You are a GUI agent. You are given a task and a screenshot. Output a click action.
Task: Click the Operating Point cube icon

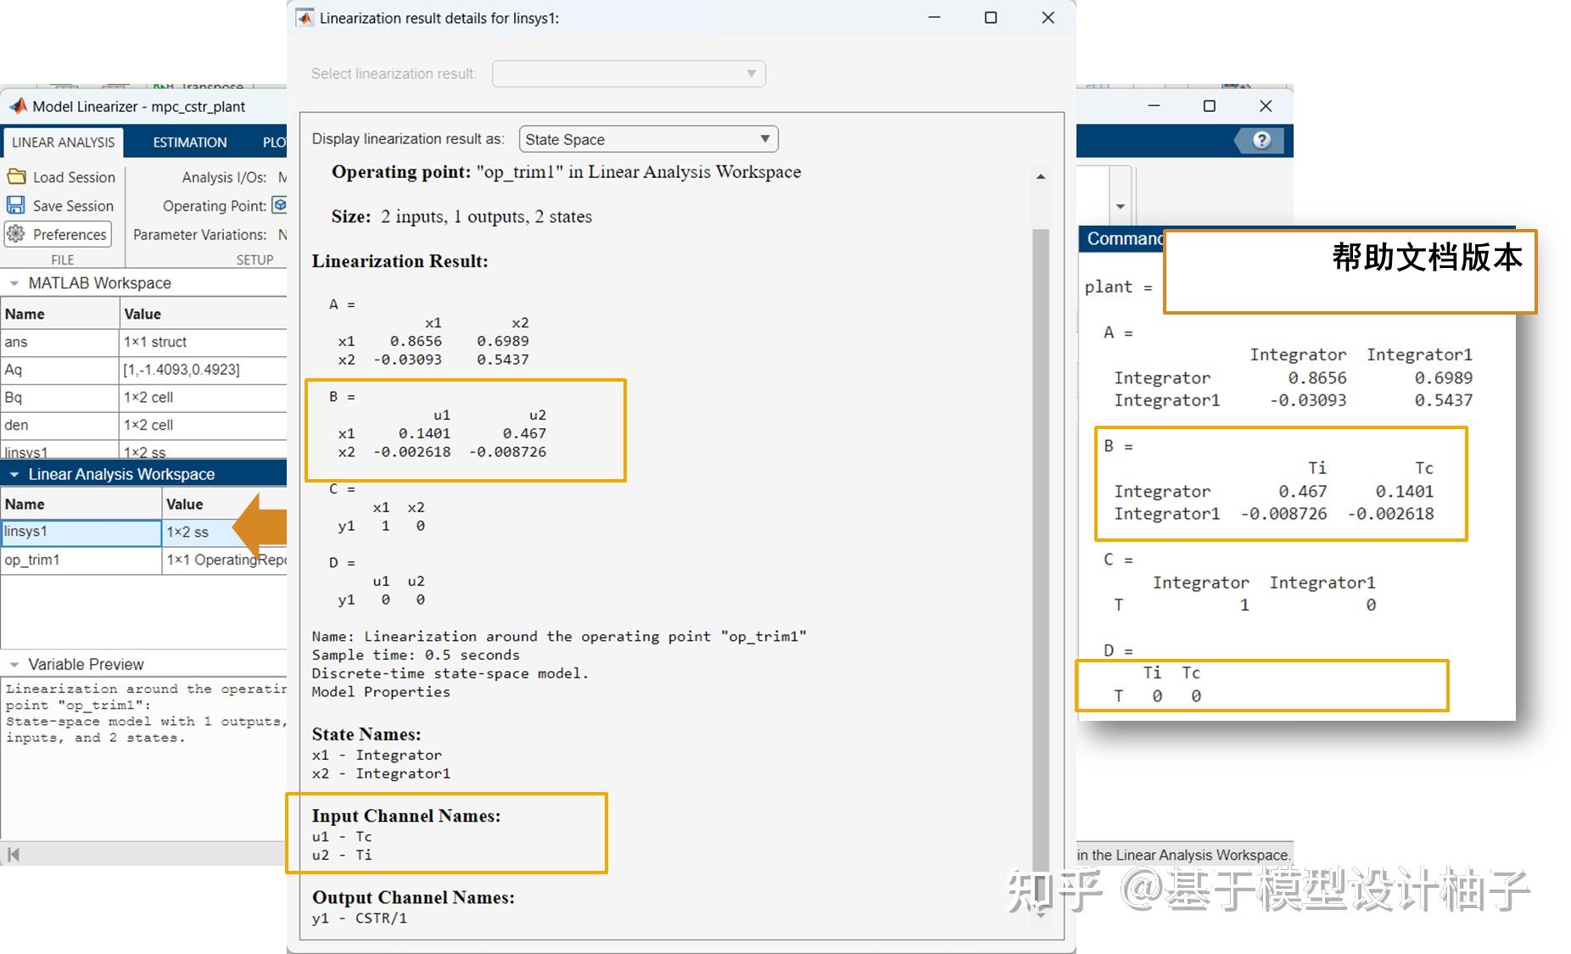click(279, 205)
